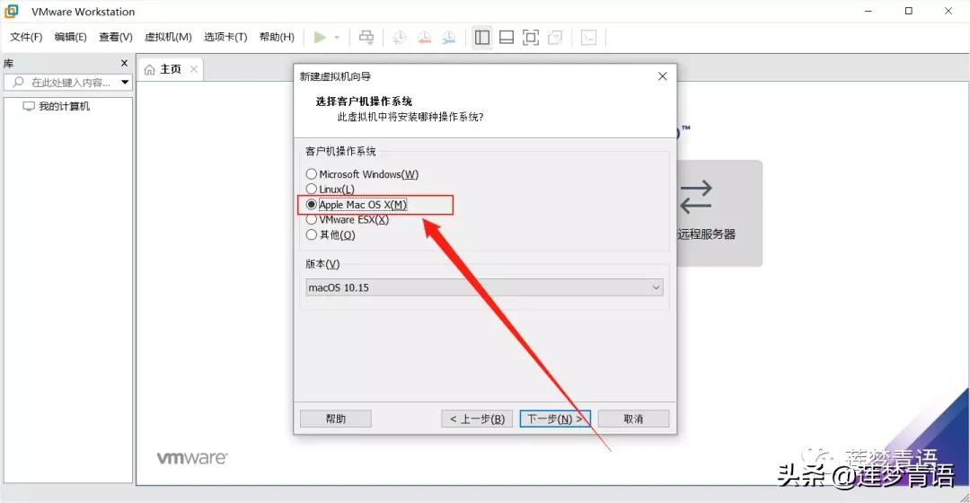Click the 版本(V) label
Screen dimensions: 970x503
click(322, 264)
